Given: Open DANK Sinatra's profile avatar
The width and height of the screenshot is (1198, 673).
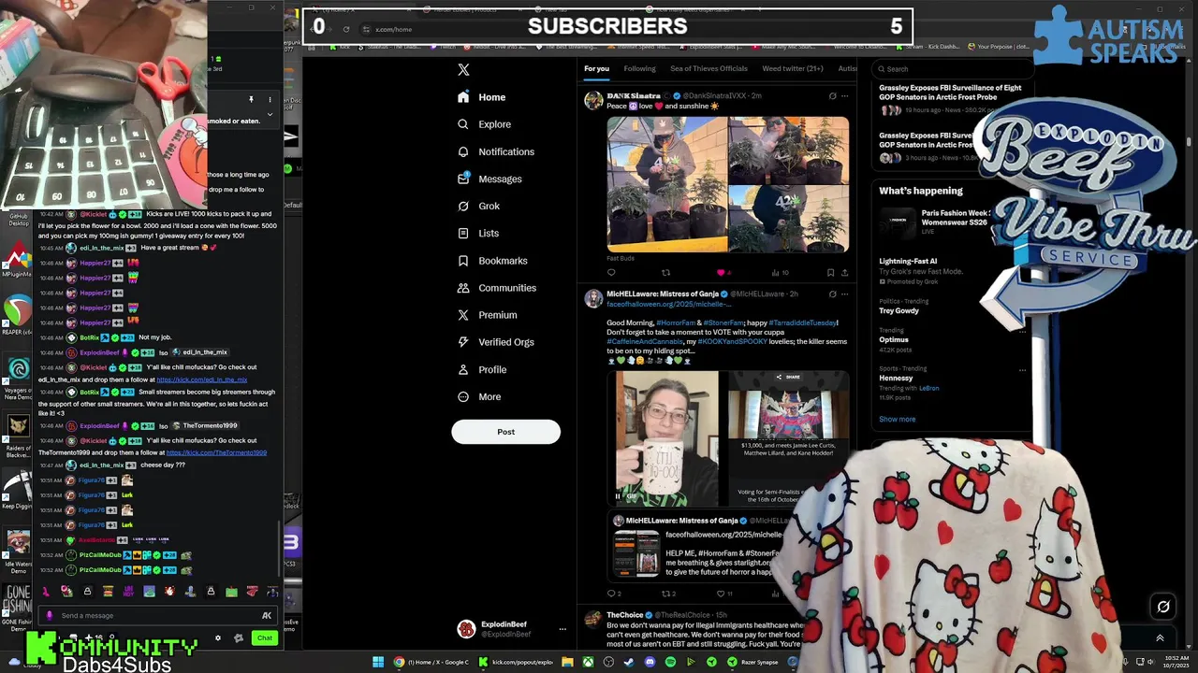Looking at the screenshot, I should click(593, 101).
